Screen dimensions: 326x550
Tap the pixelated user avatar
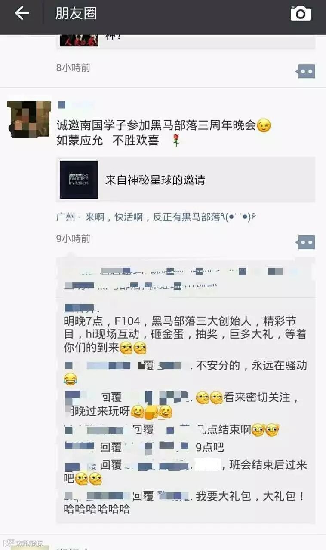tap(29, 119)
